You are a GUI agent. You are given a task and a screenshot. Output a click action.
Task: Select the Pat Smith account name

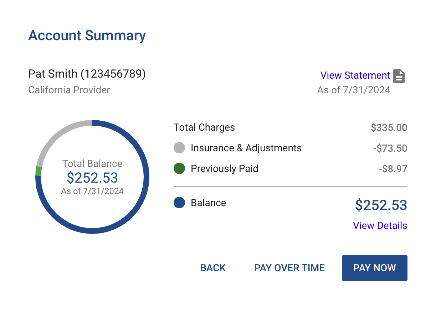tap(87, 74)
